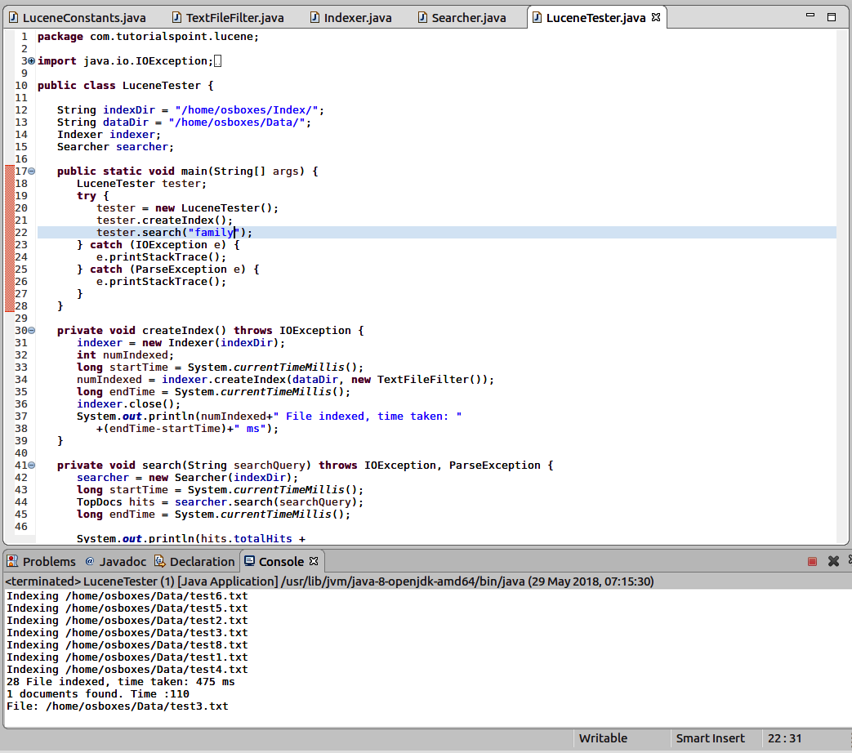Close the Console view tab
The height and width of the screenshot is (753, 852).
click(x=314, y=562)
